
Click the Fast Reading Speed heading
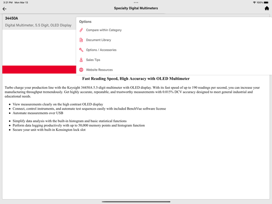point(136,78)
